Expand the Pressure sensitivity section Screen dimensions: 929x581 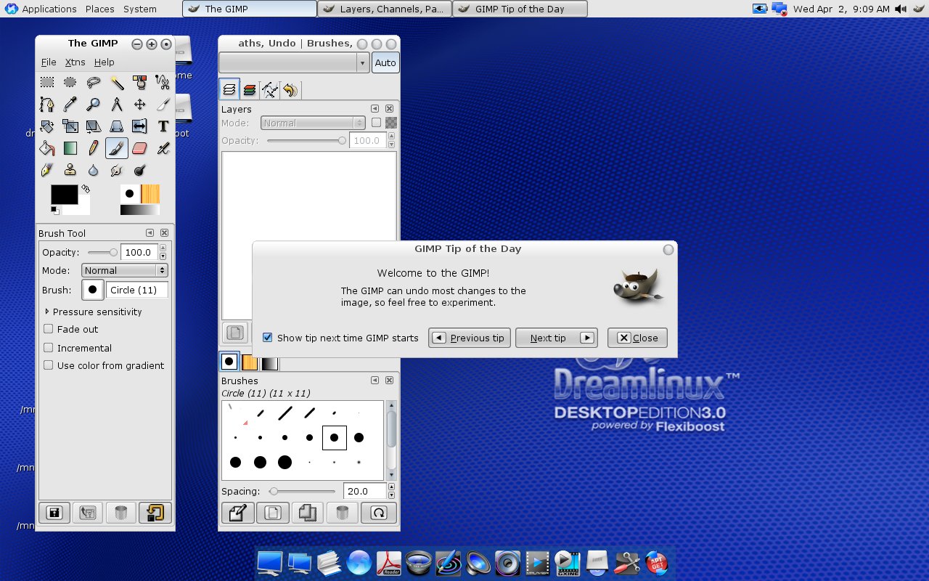tap(47, 312)
